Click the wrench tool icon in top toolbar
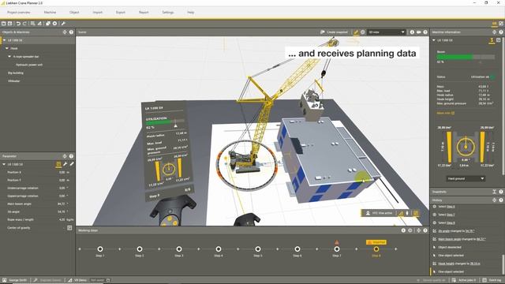Viewport: 505px width, 284px height. [x=63, y=24]
